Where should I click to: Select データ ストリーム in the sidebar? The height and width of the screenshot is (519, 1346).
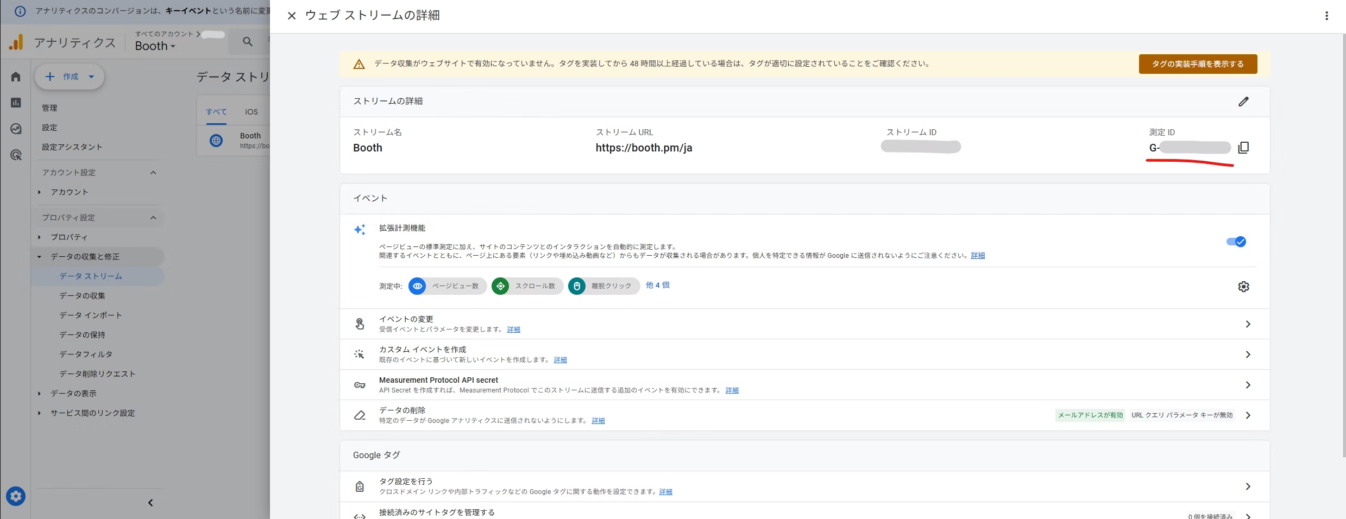coord(91,276)
